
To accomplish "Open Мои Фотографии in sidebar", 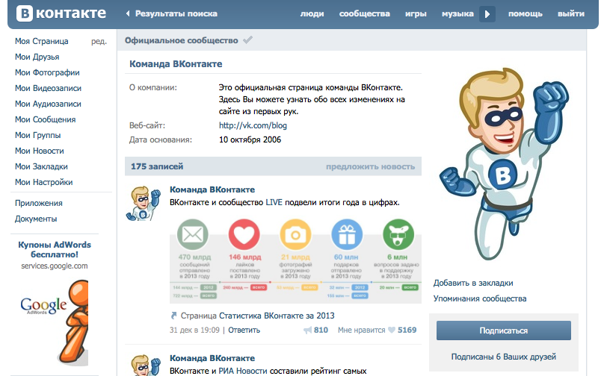I will tap(47, 72).
